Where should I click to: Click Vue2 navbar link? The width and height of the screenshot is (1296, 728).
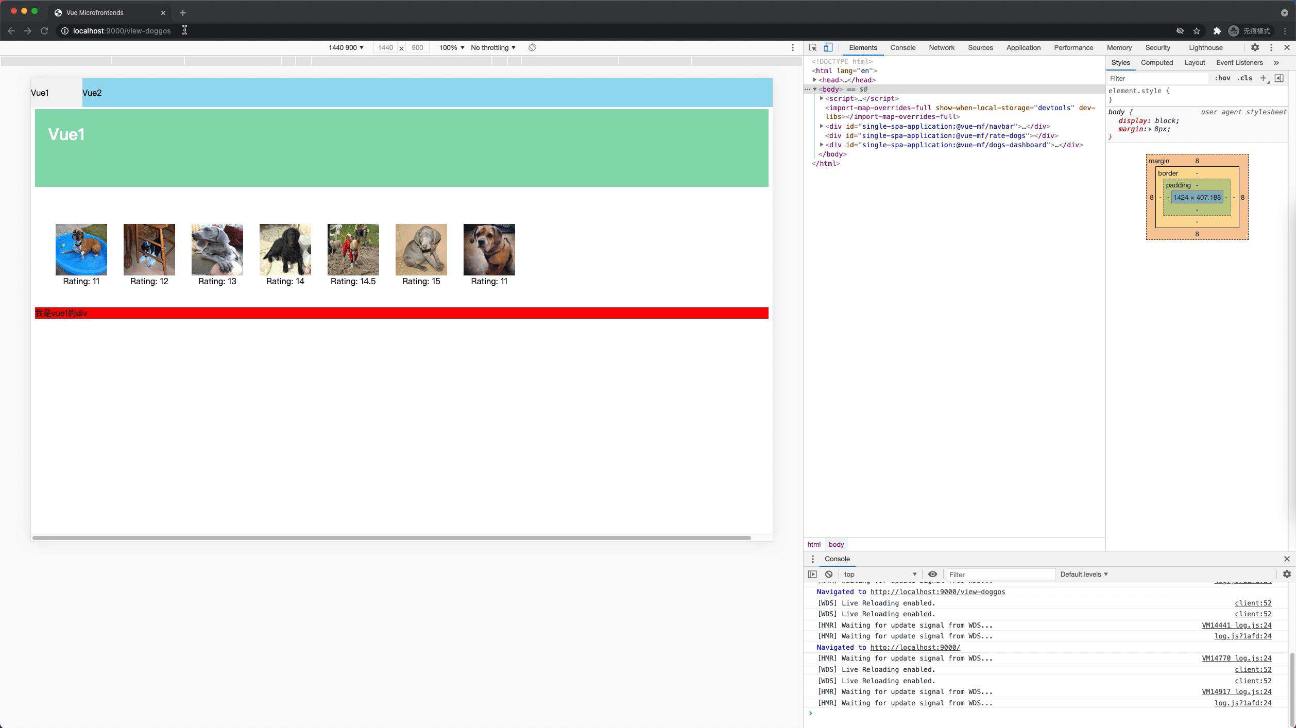pos(92,93)
